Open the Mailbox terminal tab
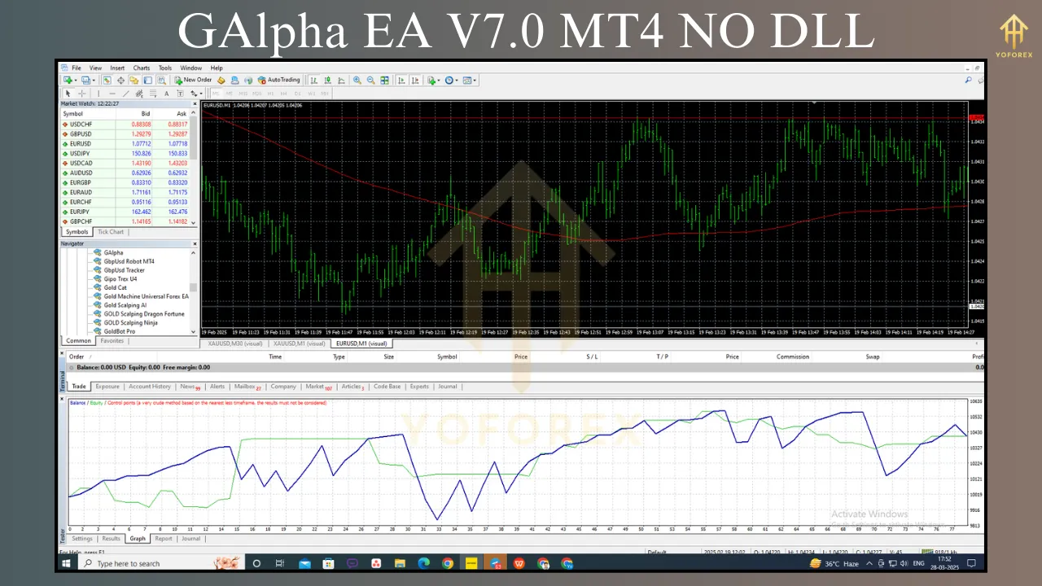Image resolution: width=1042 pixels, height=586 pixels. tap(247, 387)
